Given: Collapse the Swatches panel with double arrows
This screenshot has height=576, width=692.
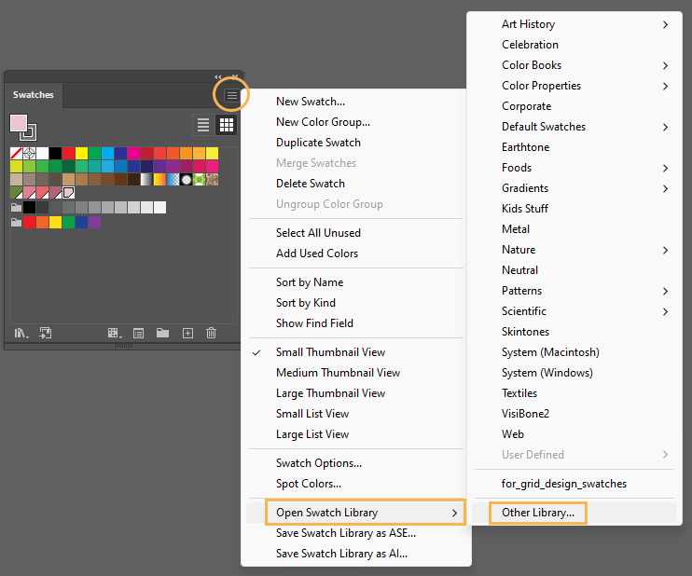Looking at the screenshot, I should pyautogui.click(x=218, y=77).
